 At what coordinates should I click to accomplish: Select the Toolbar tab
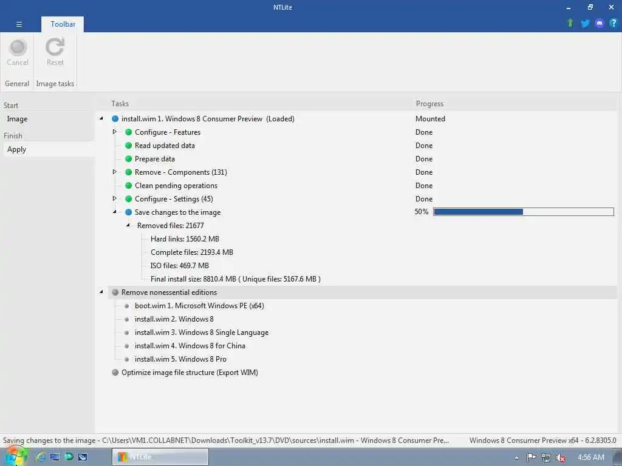click(63, 24)
